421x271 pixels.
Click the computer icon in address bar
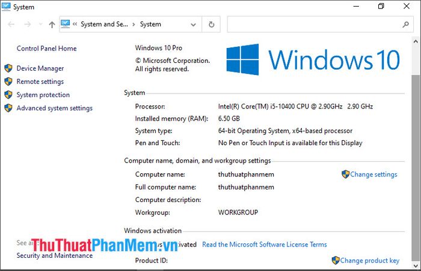[65, 24]
